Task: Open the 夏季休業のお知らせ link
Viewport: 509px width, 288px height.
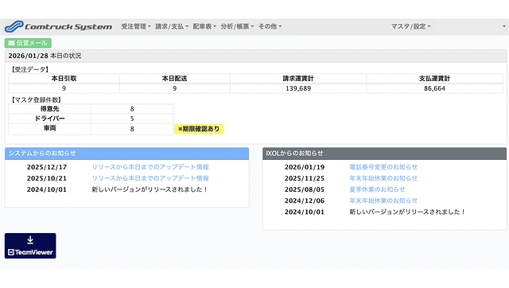Action: tap(377, 189)
